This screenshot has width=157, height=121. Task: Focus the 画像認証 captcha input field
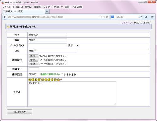(34, 74)
